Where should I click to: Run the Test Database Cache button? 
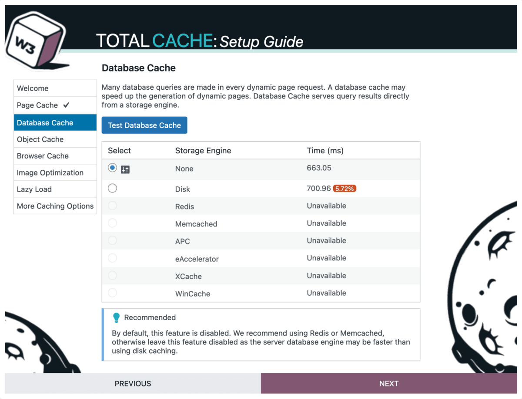(x=144, y=125)
